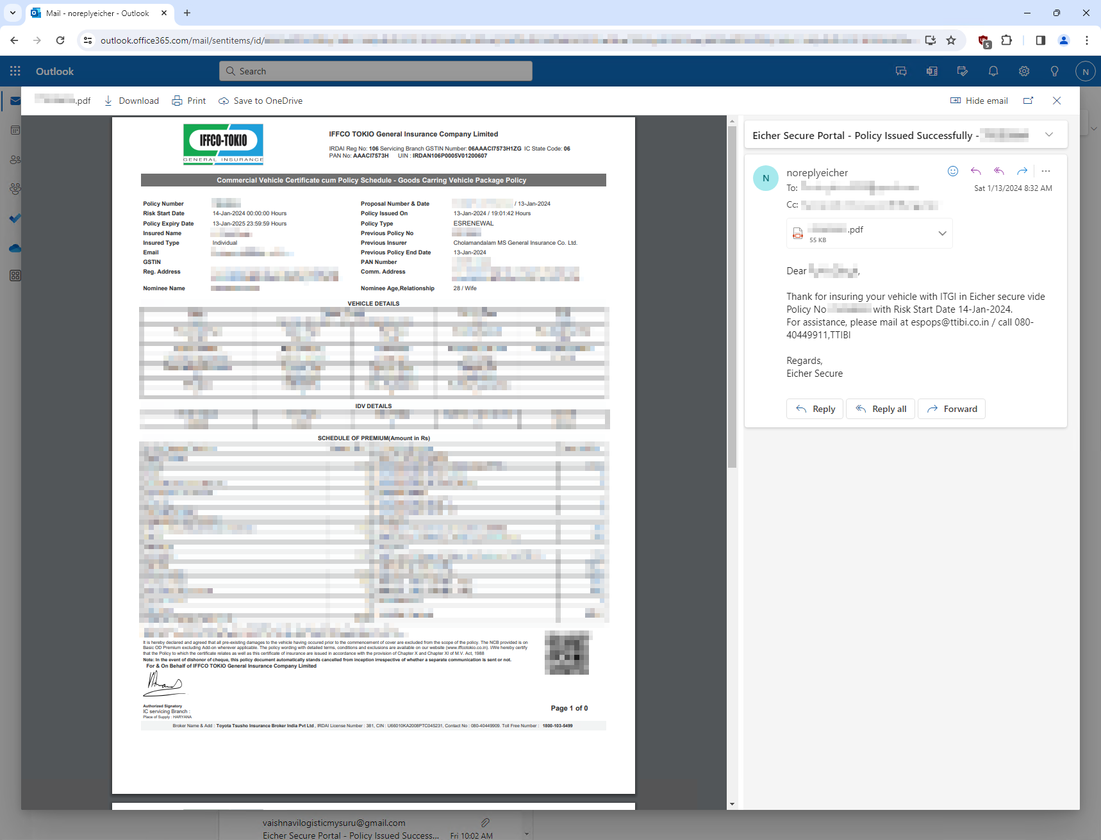Open more apps in left rail
The width and height of the screenshot is (1101, 840).
point(15,276)
